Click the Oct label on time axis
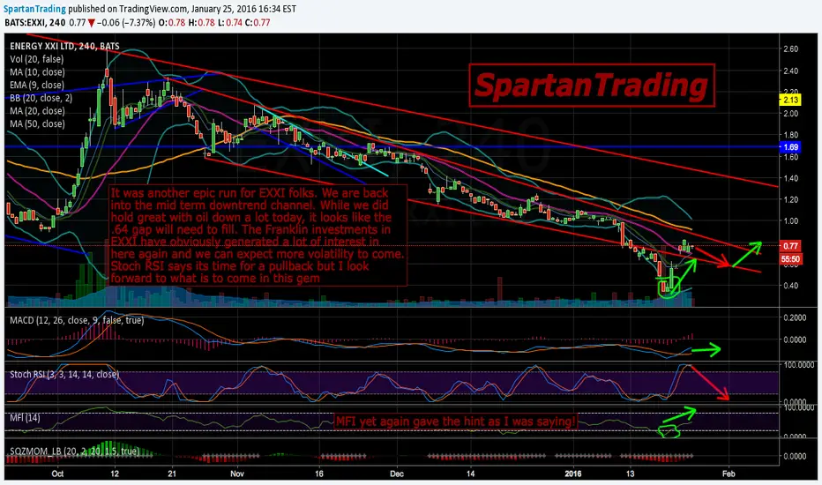Image resolution: width=822 pixels, height=485 pixels. click(57, 474)
